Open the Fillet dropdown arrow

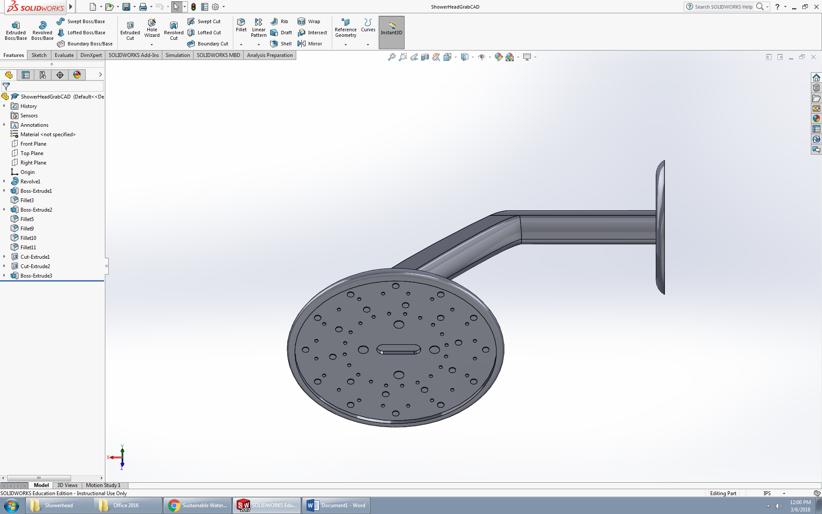[x=241, y=45]
